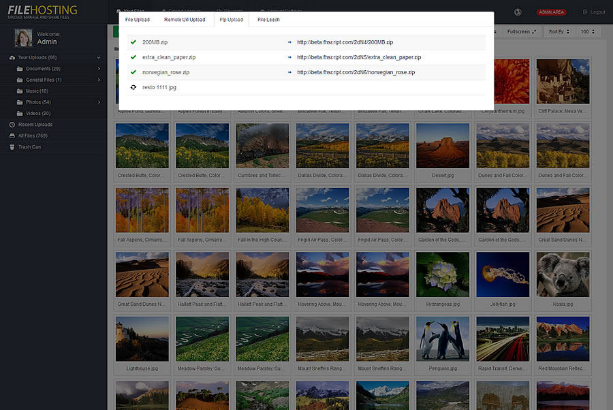
Task: Click the green checkmark beside extra_clean_paper.zip
Action: (133, 57)
